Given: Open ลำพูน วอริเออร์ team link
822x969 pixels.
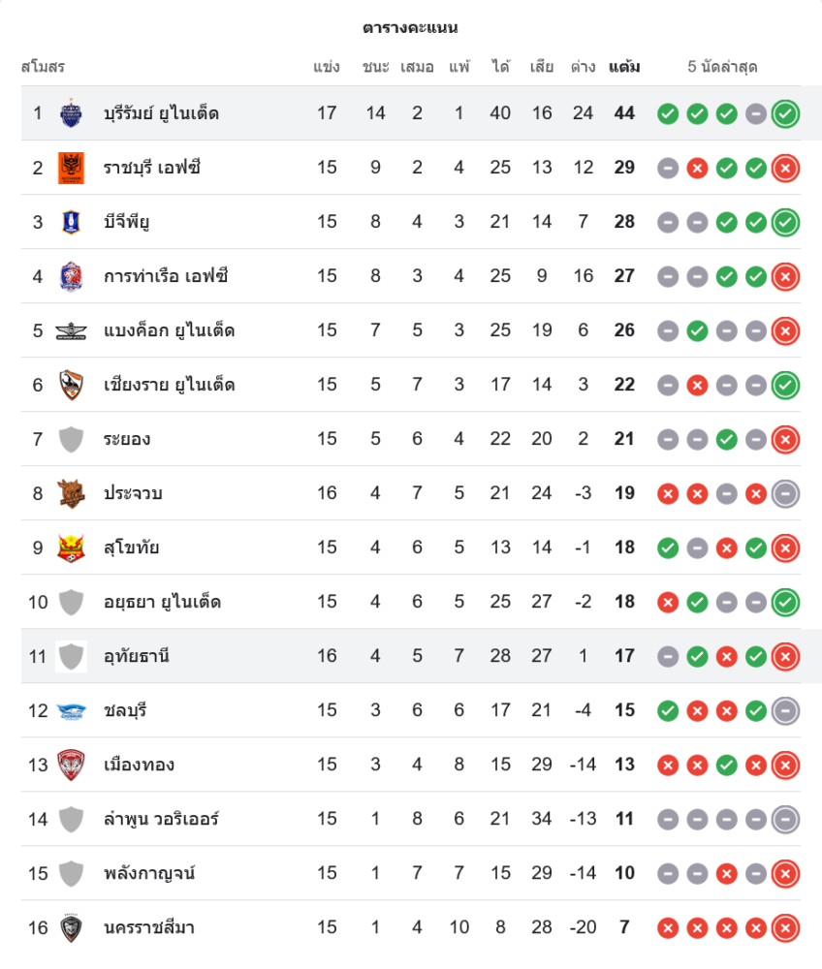Looking at the screenshot, I should coord(161,819).
